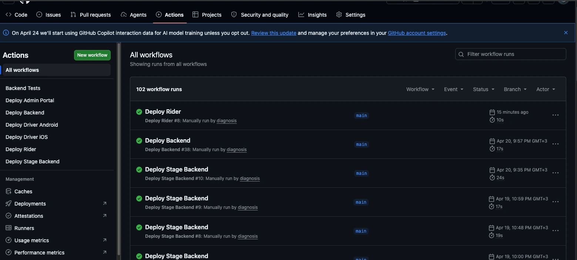Open Usage metrics page
The height and width of the screenshot is (260, 577).
pyautogui.click(x=31, y=240)
